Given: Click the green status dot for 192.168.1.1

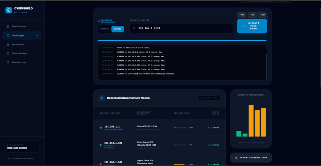Looking at the screenshot, I should pyautogui.click(x=100, y=128).
